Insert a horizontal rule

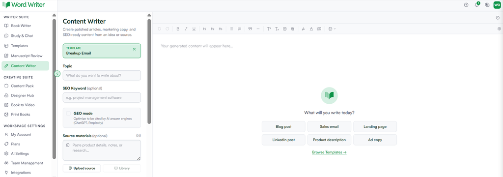click(258, 29)
